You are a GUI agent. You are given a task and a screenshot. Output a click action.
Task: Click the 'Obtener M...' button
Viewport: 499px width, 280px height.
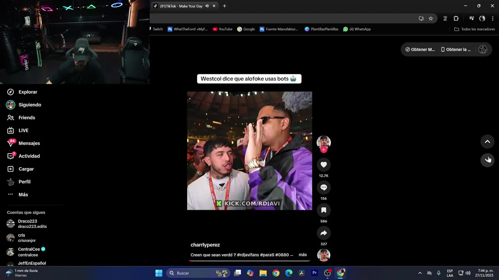coord(420,49)
